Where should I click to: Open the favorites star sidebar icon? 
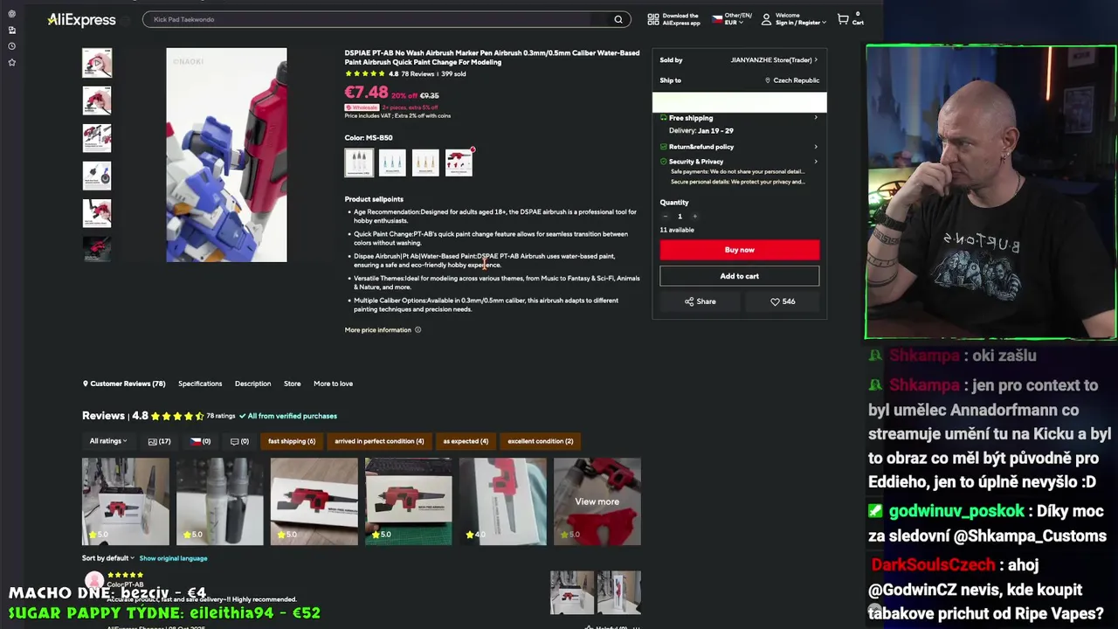point(11,62)
